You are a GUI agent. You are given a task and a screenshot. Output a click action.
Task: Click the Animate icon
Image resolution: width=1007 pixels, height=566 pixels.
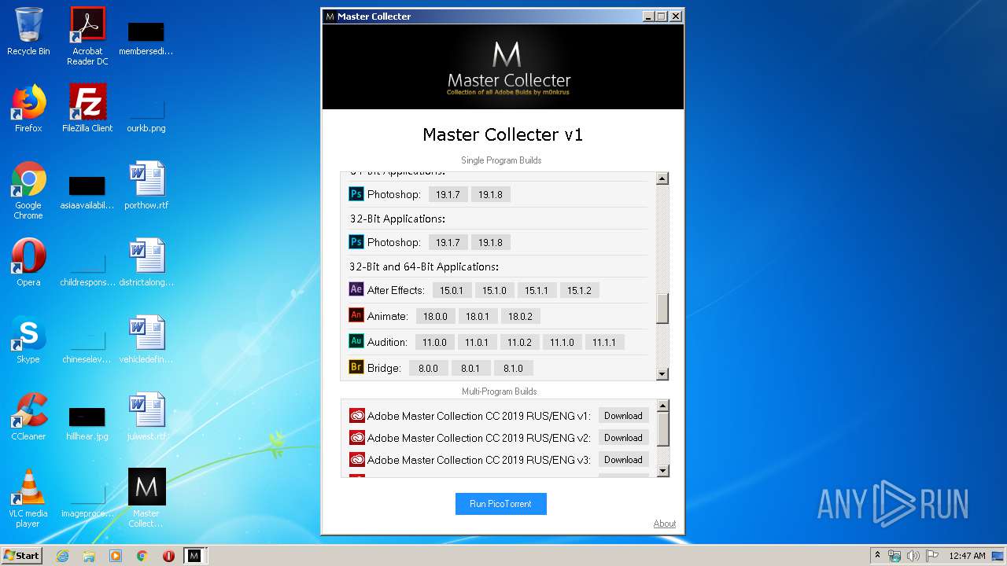coord(356,315)
